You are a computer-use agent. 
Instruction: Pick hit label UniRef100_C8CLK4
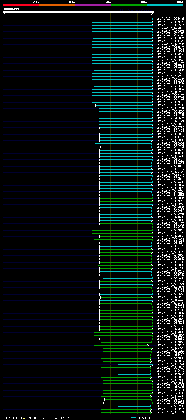click(x=170, y=86)
